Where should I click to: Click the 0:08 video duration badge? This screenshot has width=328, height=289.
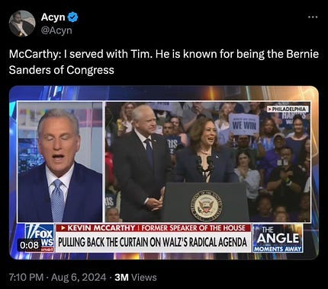click(x=30, y=245)
